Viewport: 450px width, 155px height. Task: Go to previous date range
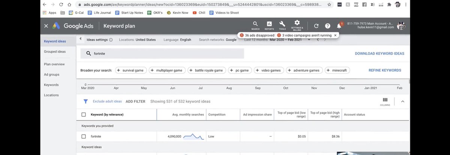click(x=318, y=40)
